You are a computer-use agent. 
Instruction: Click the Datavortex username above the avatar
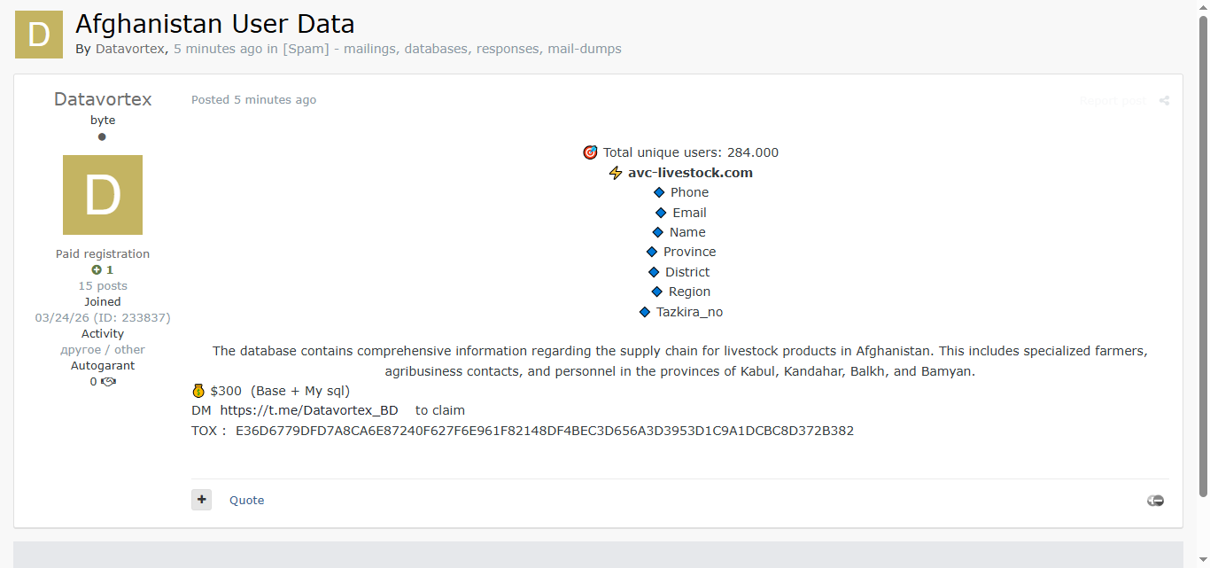coord(103,99)
